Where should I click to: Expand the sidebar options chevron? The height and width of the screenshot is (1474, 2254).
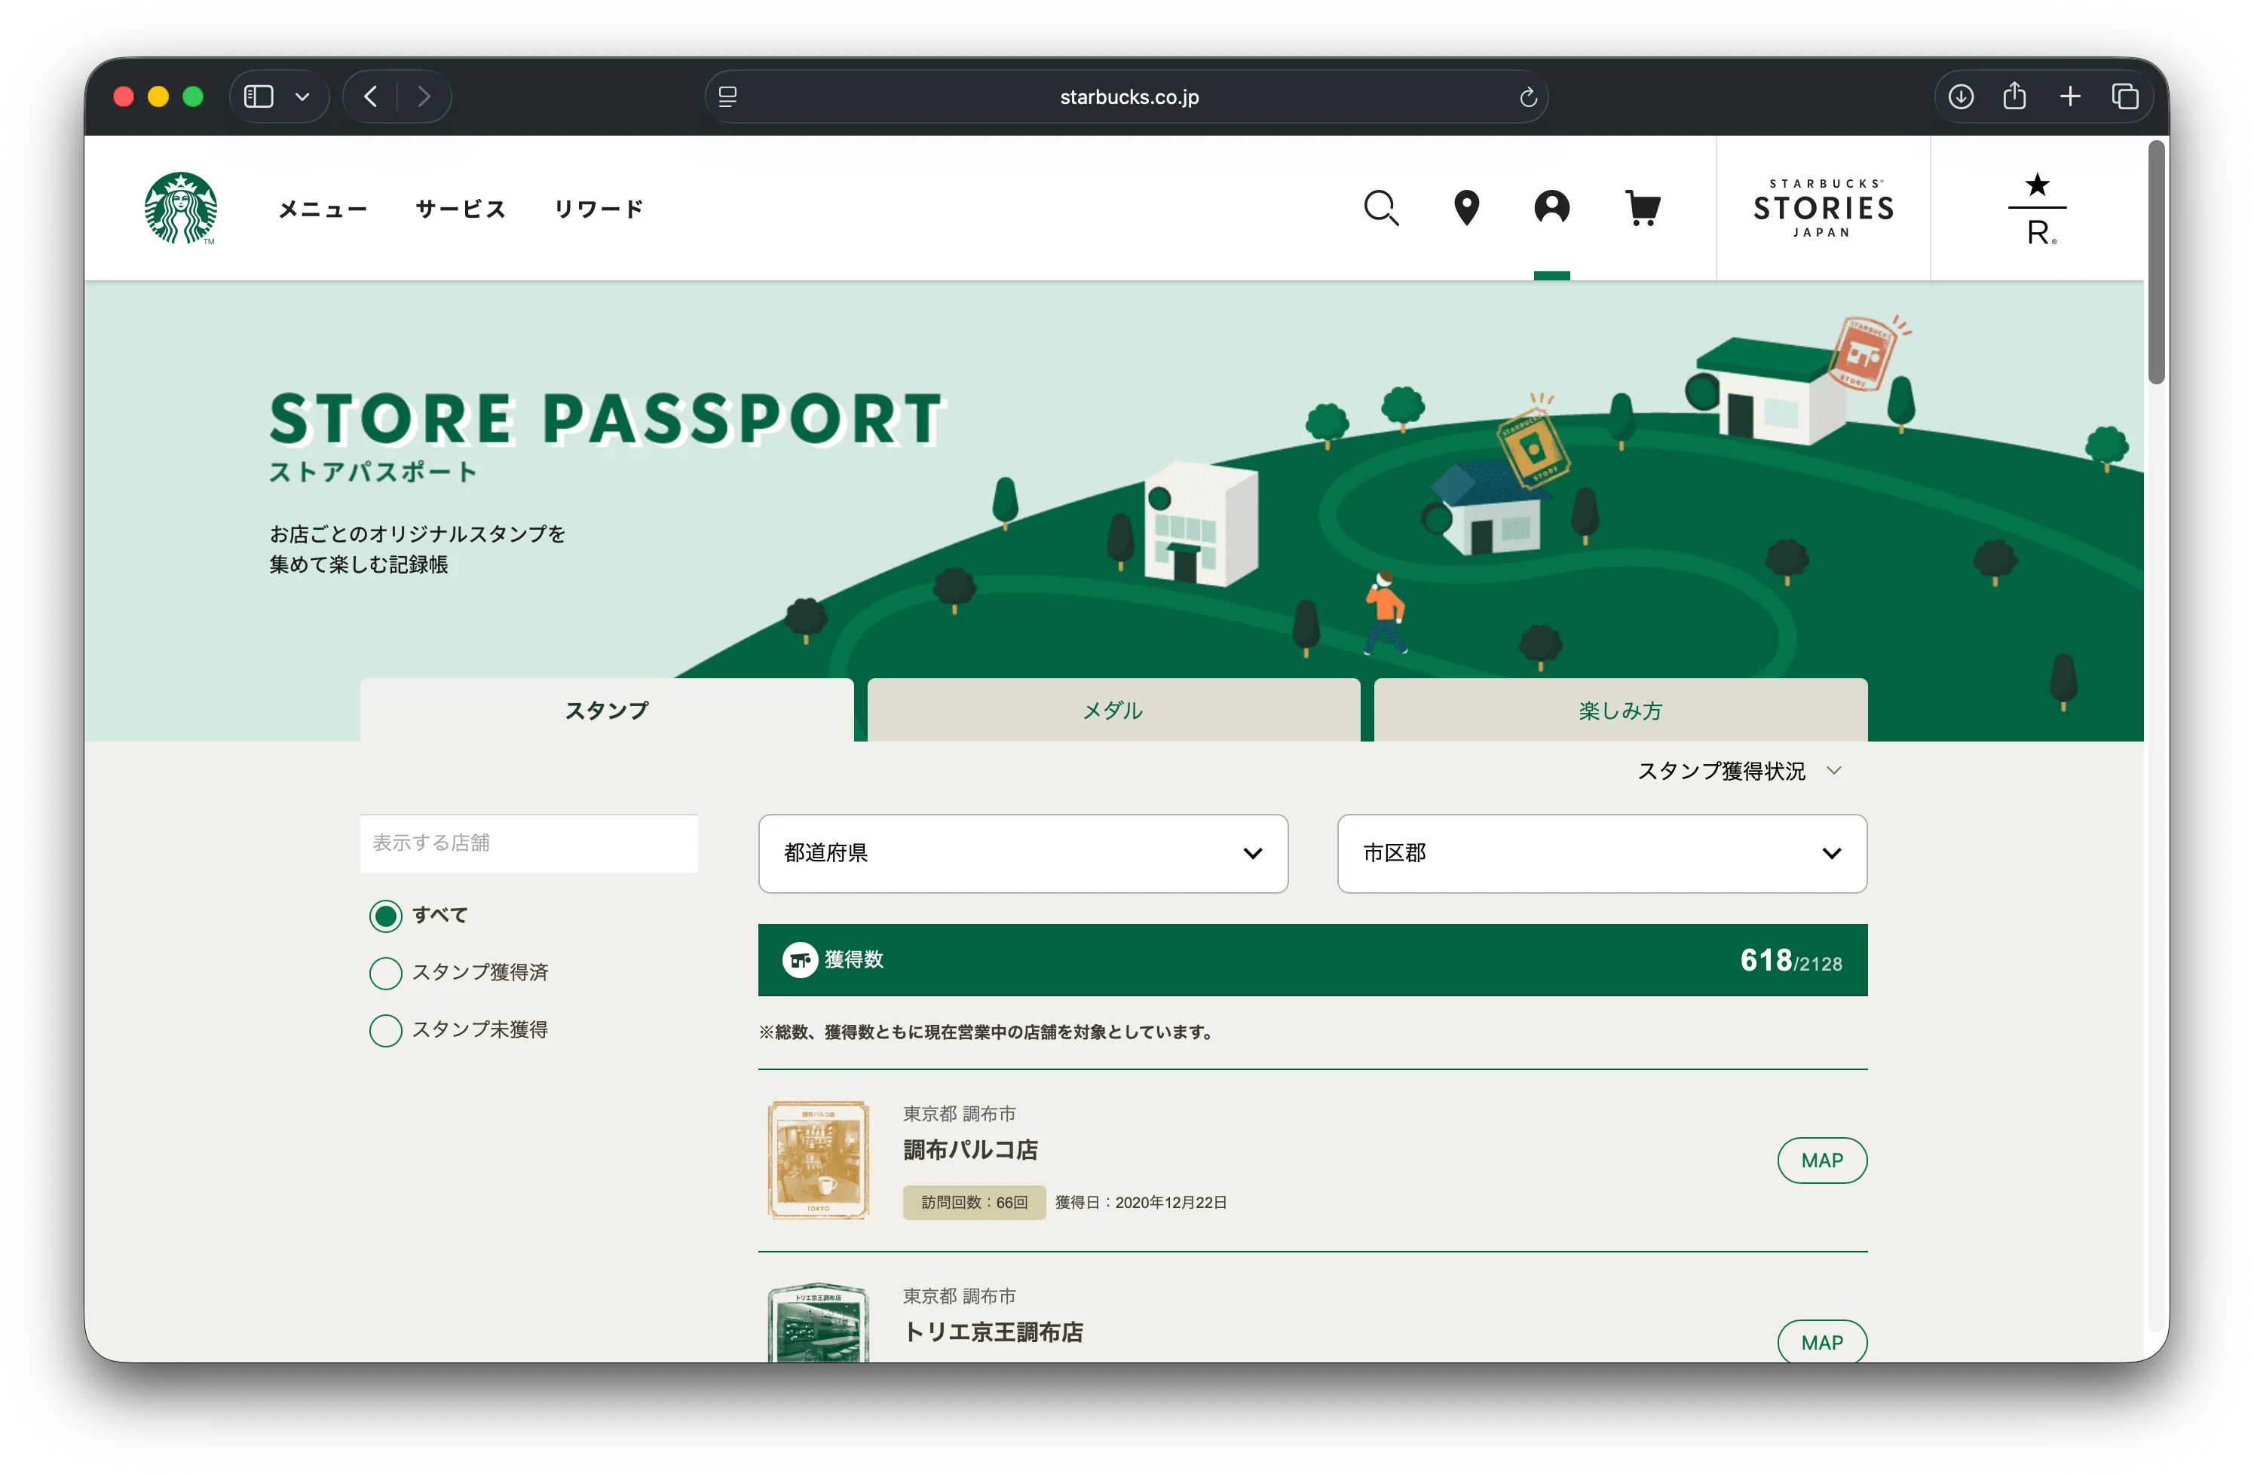[x=302, y=96]
